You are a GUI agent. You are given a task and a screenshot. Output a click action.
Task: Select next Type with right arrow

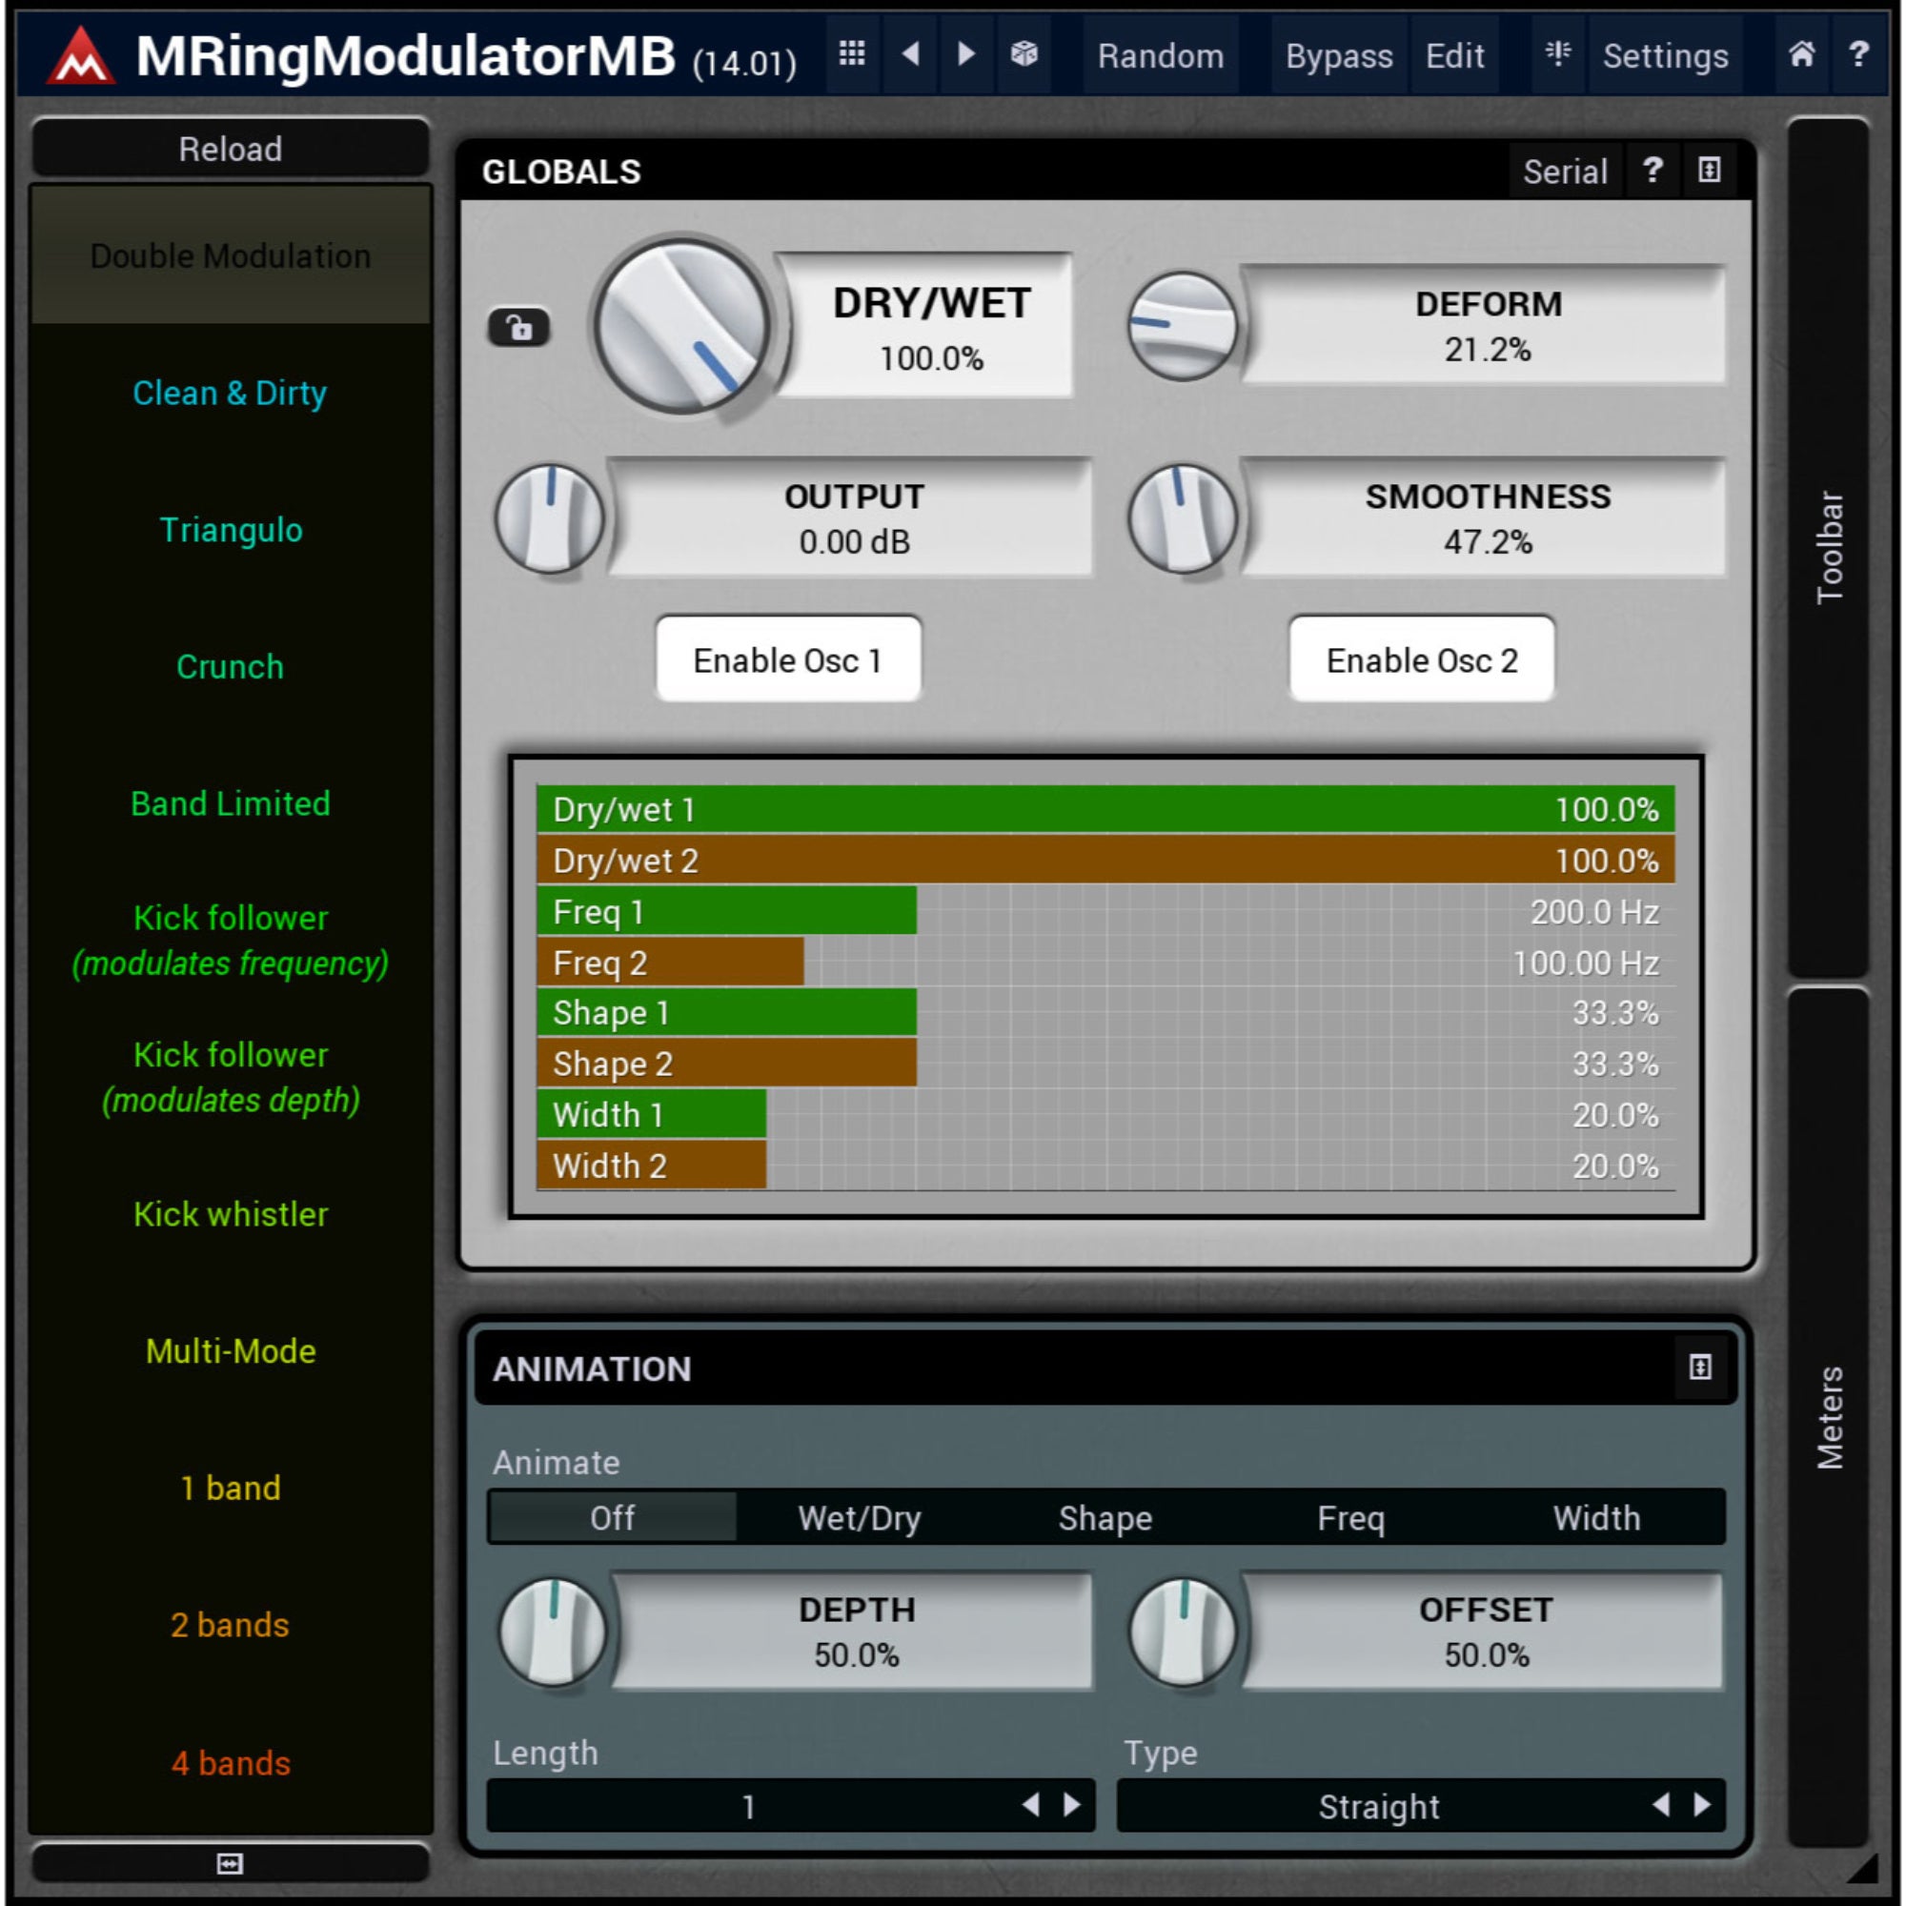tap(1703, 1805)
